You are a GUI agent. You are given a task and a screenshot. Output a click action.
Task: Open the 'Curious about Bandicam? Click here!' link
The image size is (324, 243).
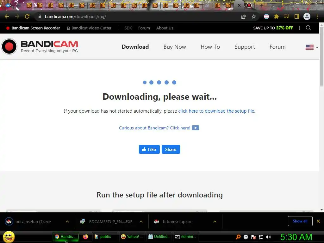coord(154,128)
